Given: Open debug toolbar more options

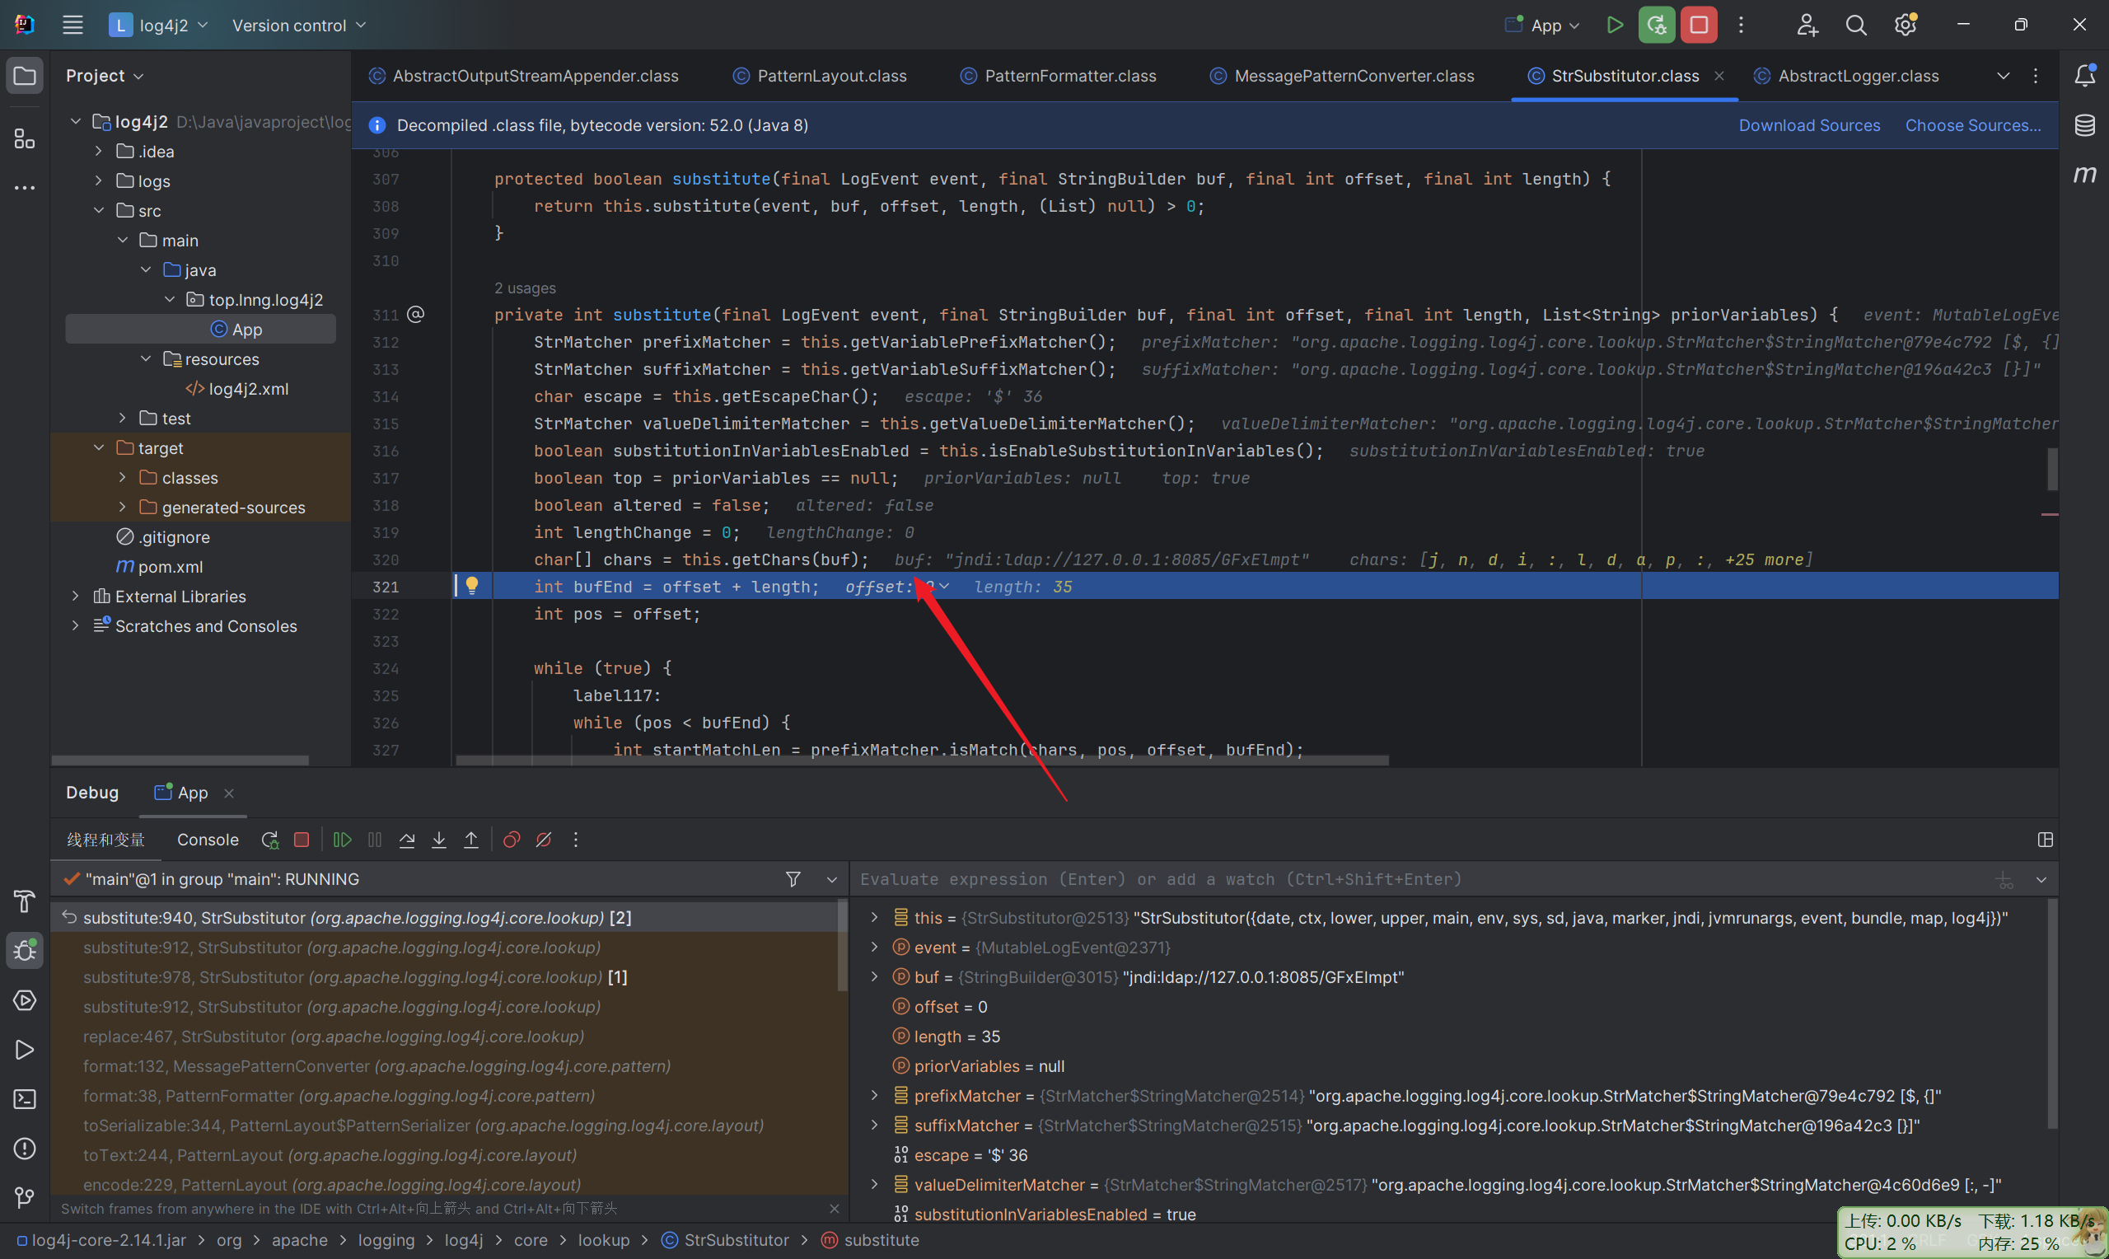Looking at the screenshot, I should 576,839.
